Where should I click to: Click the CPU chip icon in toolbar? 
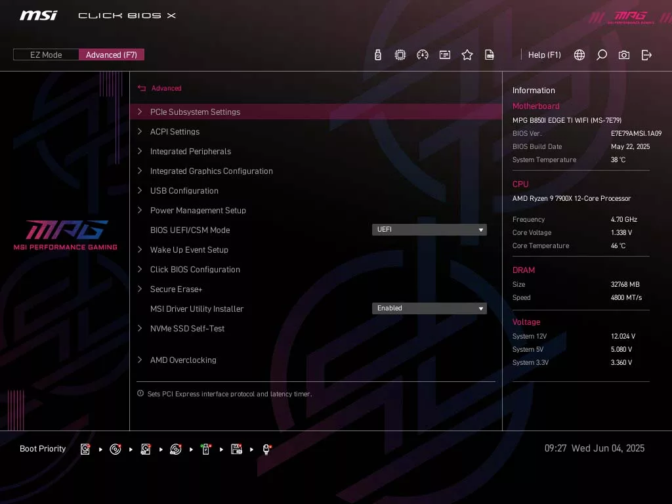(x=400, y=55)
